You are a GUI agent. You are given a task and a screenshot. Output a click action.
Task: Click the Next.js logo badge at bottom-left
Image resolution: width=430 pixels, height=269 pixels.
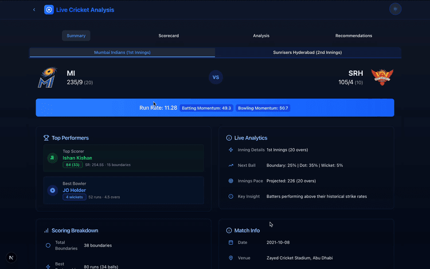tap(11, 258)
